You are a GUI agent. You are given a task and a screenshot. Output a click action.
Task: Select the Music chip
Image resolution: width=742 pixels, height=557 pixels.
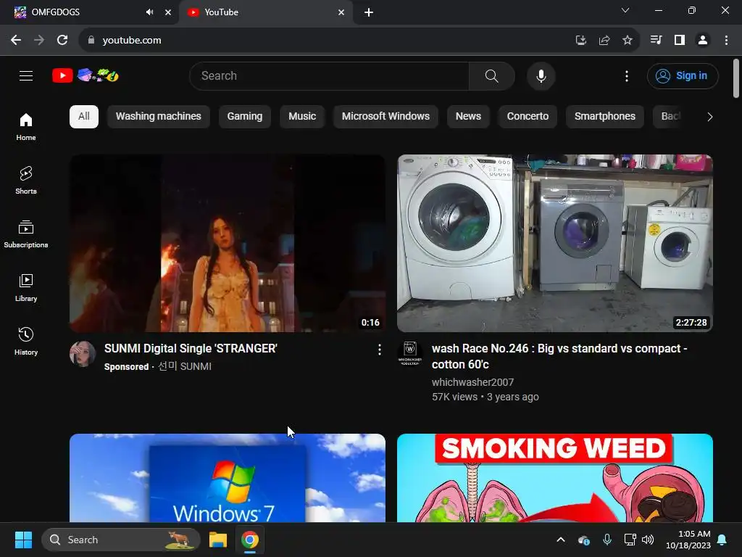[x=302, y=117]
